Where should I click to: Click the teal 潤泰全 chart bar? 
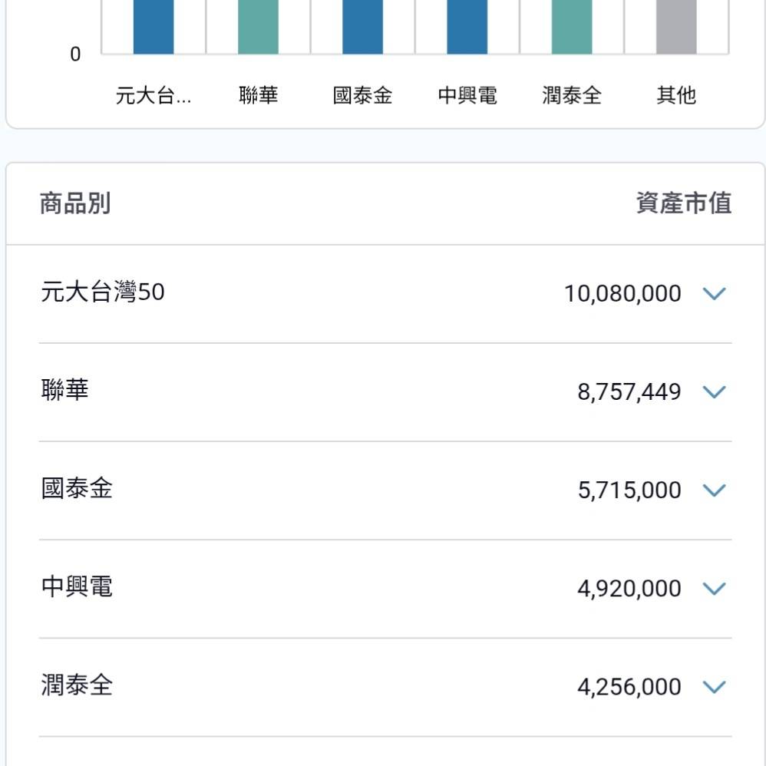572,27
